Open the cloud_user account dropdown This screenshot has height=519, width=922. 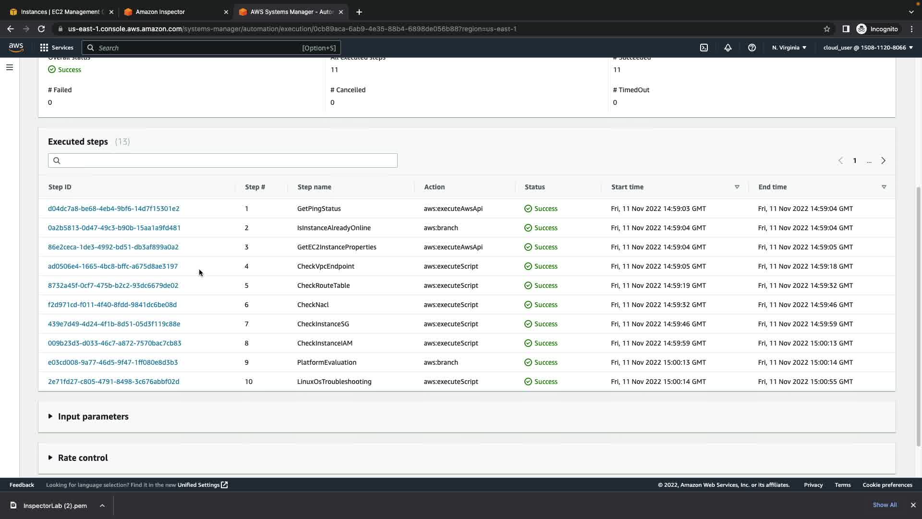(868, 48)
